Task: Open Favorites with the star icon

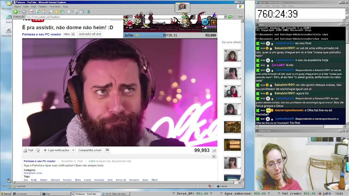Action: pos(56,12)
